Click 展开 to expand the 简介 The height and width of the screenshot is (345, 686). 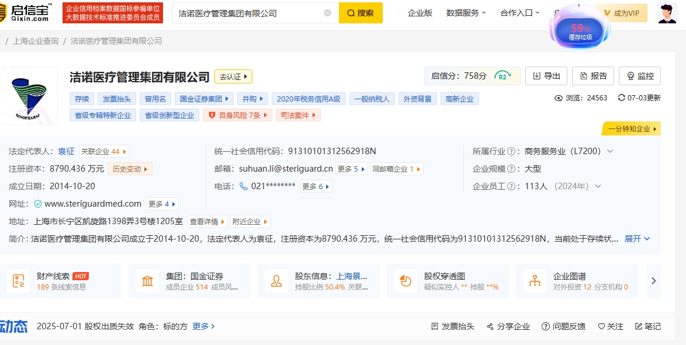tap(637, 239)
